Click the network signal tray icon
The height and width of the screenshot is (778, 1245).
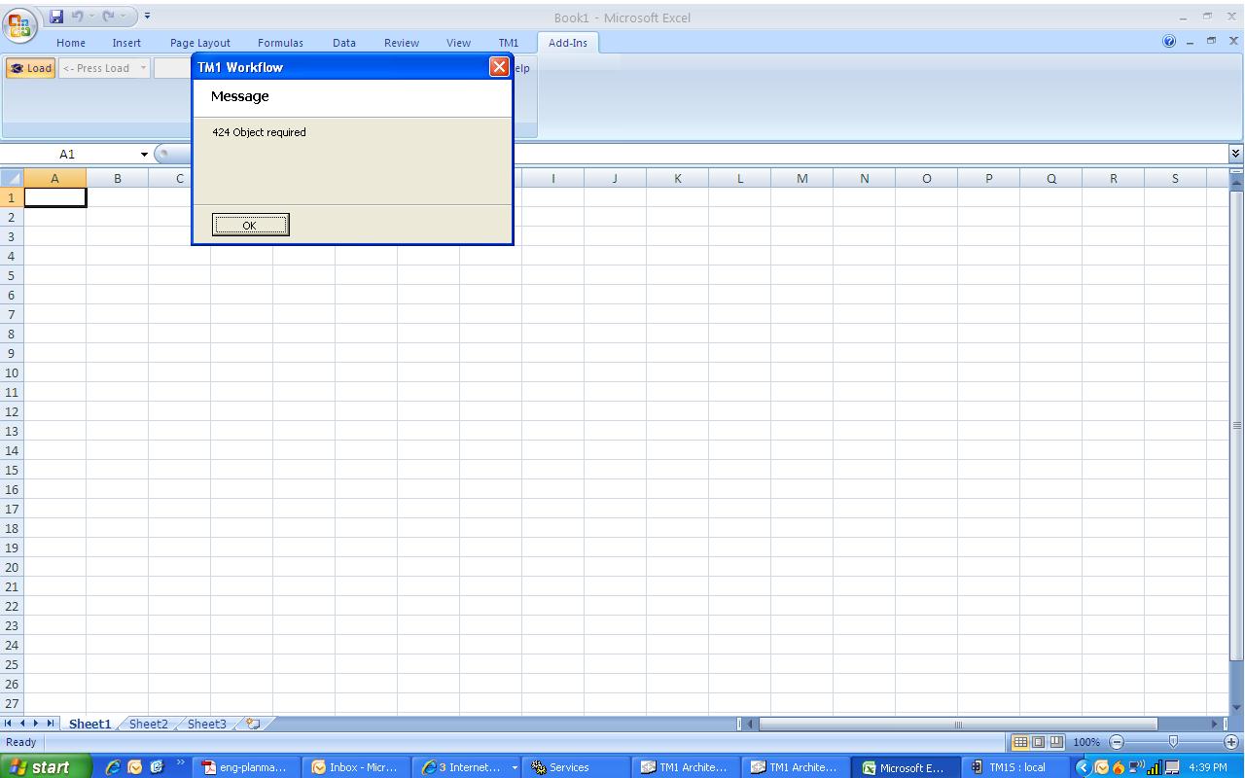[1156, 767]
